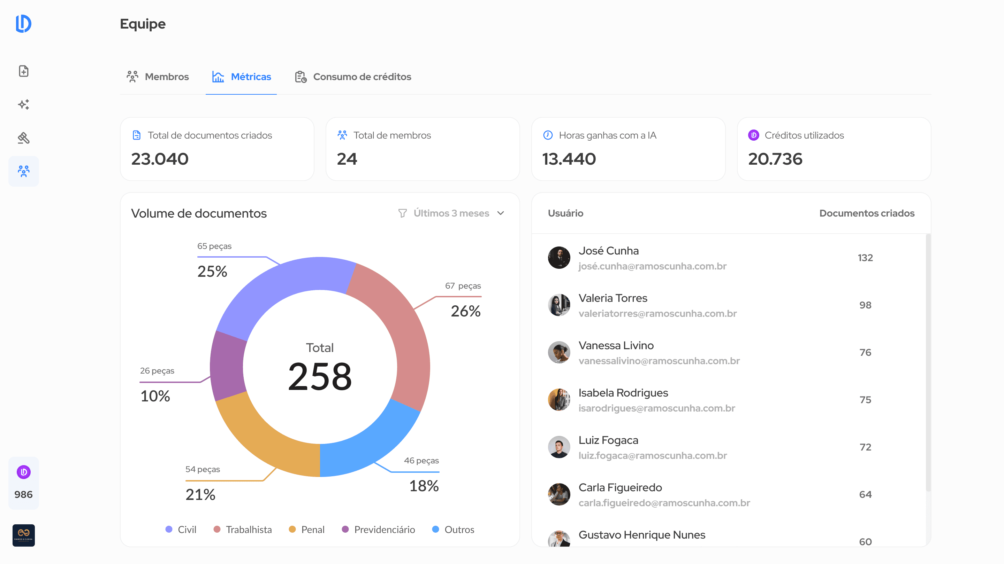The width and height of the screenshot is (1004, 564).
Task: Select the team members sidebar icon
Action: (x=23, y=171)
